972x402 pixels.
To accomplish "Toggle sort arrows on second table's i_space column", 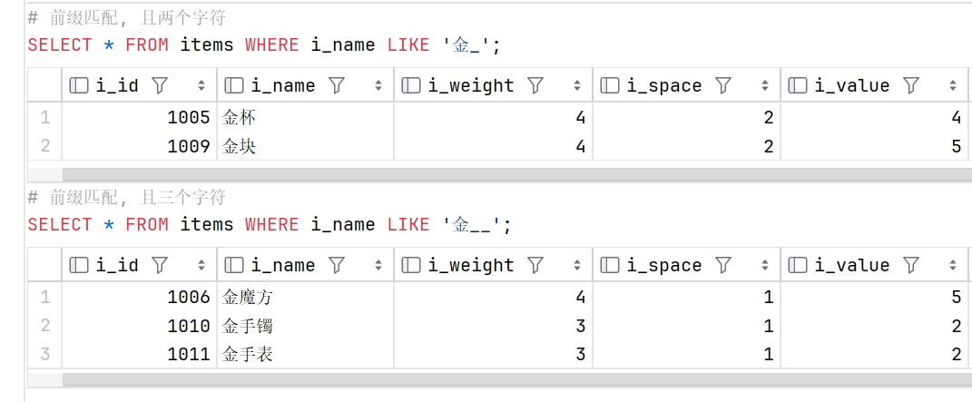I will pos(765,266).
